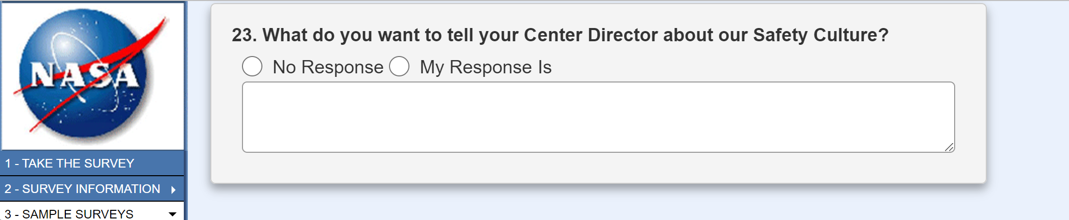Open the "1 - TAKE THE SURVEY" menu item
The height and width of the screenshot is (220, 1069).
70,163
